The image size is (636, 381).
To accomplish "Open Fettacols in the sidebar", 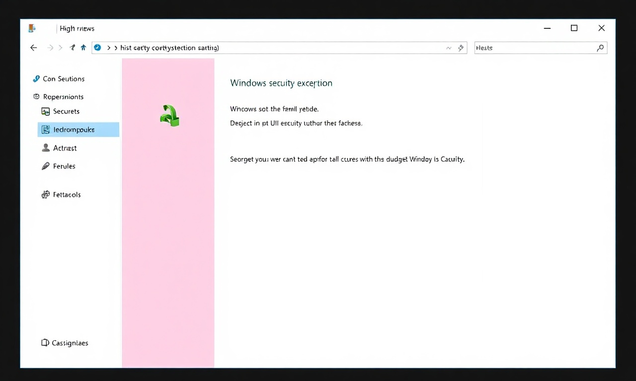I will tap(67, 194).
